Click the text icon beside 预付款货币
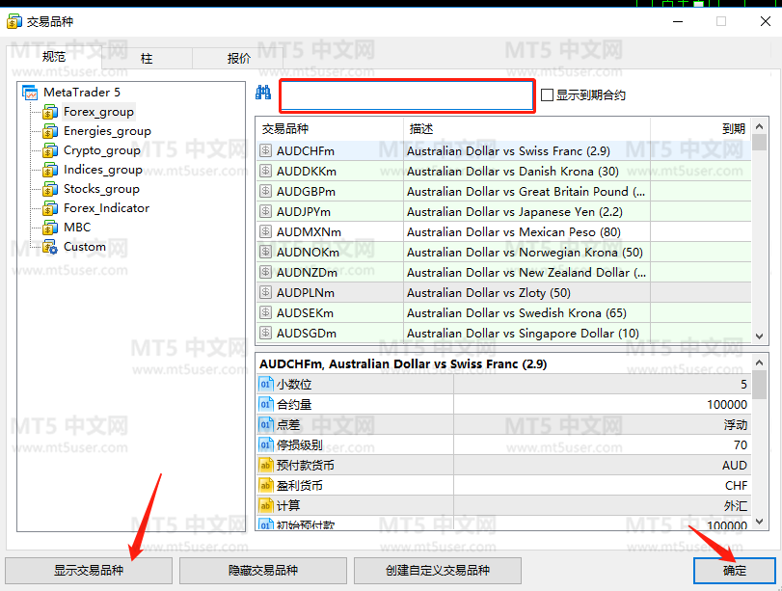The height and width of the screenshot is (591, 782). [x=266, y=466]
